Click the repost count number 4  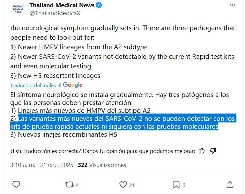point(78,185)
